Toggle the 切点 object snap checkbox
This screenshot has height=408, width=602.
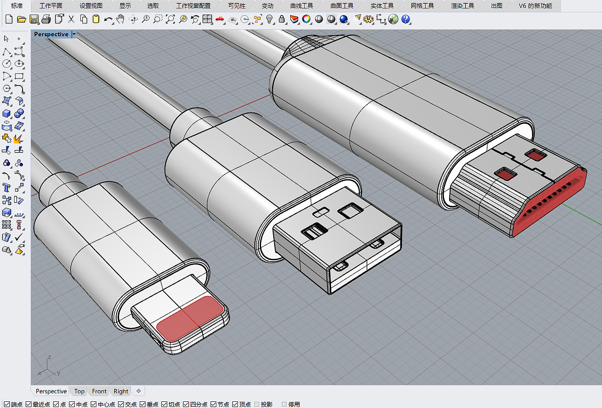164,404
